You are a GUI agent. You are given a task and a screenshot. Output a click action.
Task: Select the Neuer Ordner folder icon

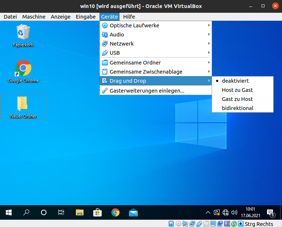(x=23, y=104)
